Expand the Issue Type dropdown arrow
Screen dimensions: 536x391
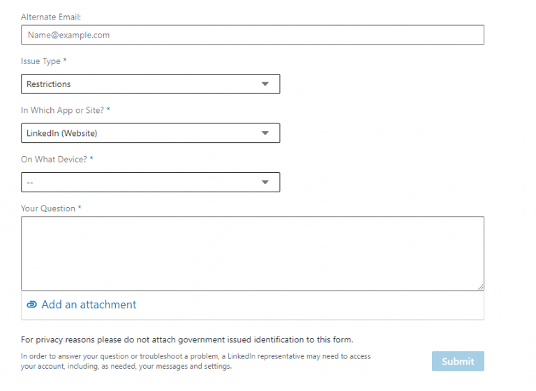point(265,84)
